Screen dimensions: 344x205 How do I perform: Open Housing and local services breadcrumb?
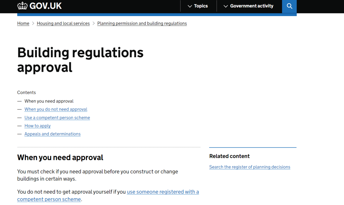[63, 23]
